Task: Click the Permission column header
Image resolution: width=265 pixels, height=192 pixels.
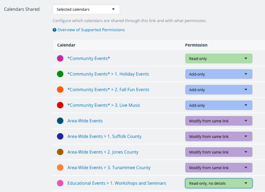Action: pos(196,45)
